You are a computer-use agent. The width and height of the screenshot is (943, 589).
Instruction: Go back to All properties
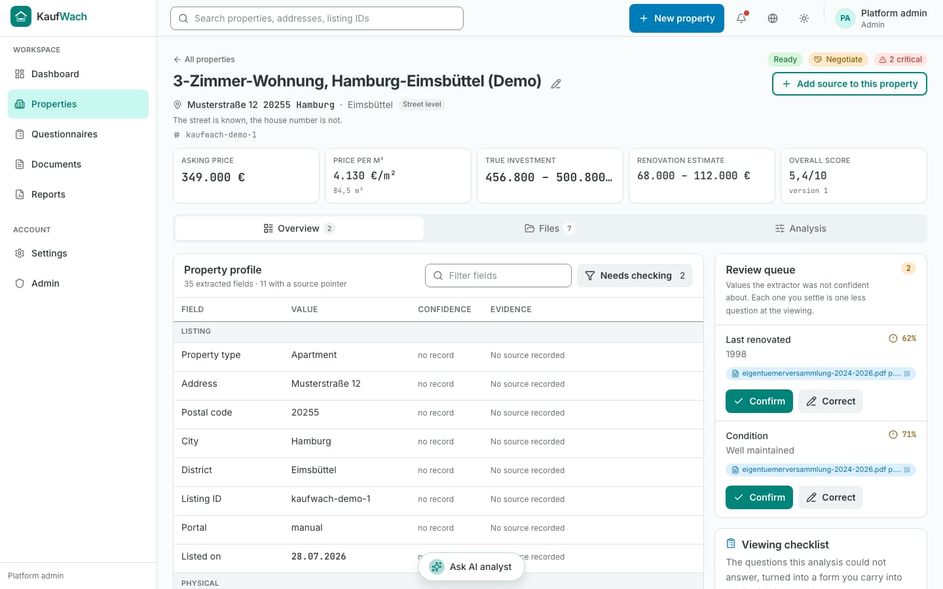tap(204, 60)
